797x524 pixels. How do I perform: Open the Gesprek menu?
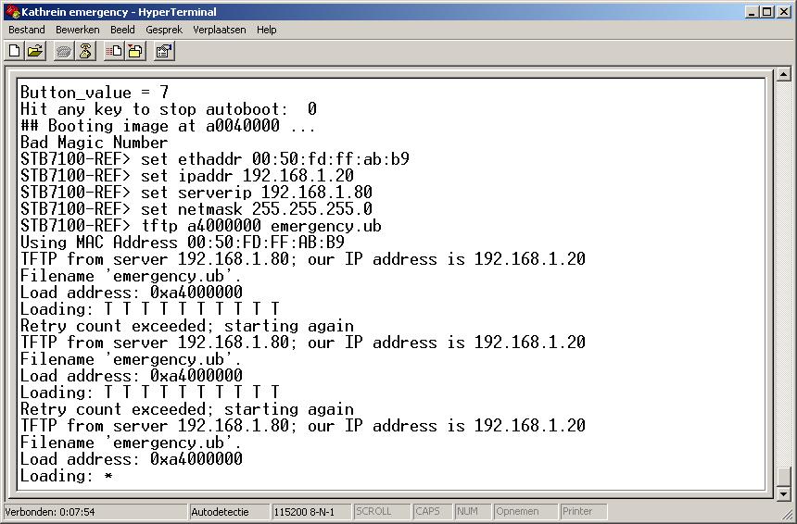pyautogui.click(x=164, y=30)
